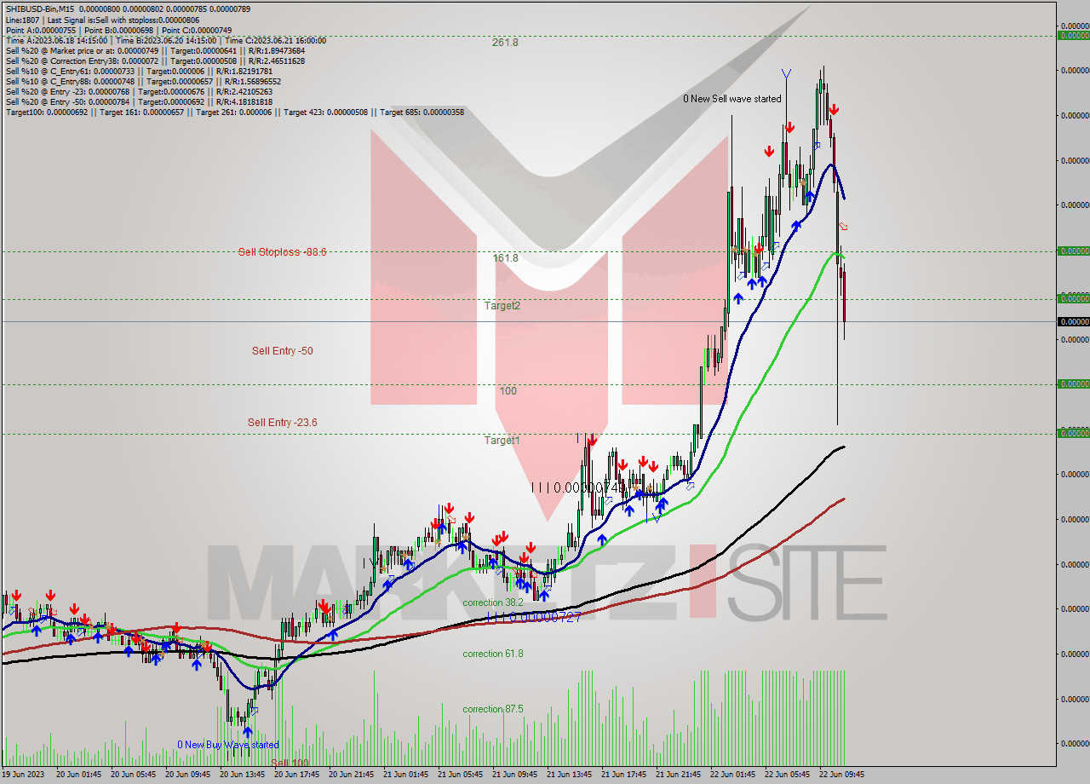Click the 261.8 Fibonacci level label
The width and height of the screenshot is (1090, 784).
coord(505,43)
